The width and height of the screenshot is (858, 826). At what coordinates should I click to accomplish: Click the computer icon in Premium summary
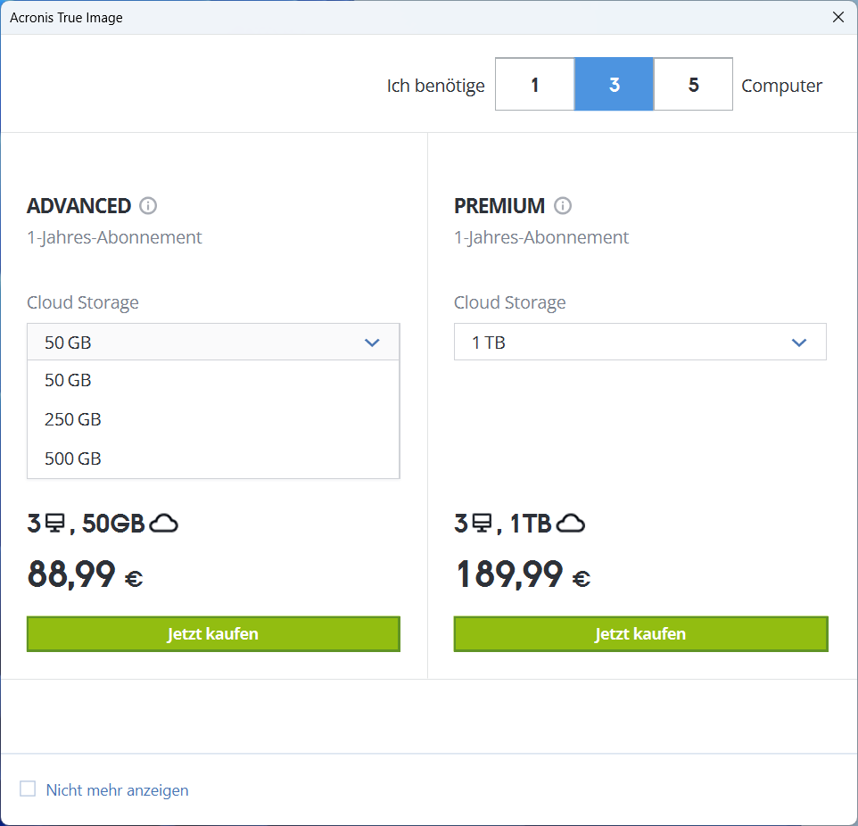pyautogui.click(x=482, y=524)
